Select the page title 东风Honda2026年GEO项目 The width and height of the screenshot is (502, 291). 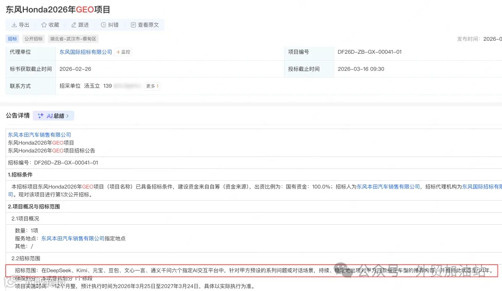tap(58, 10)
